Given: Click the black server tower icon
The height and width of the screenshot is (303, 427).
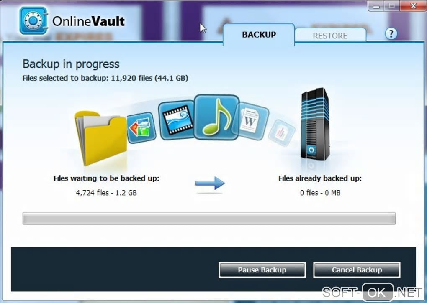Looking at the screenshot, I should point(315,124).
